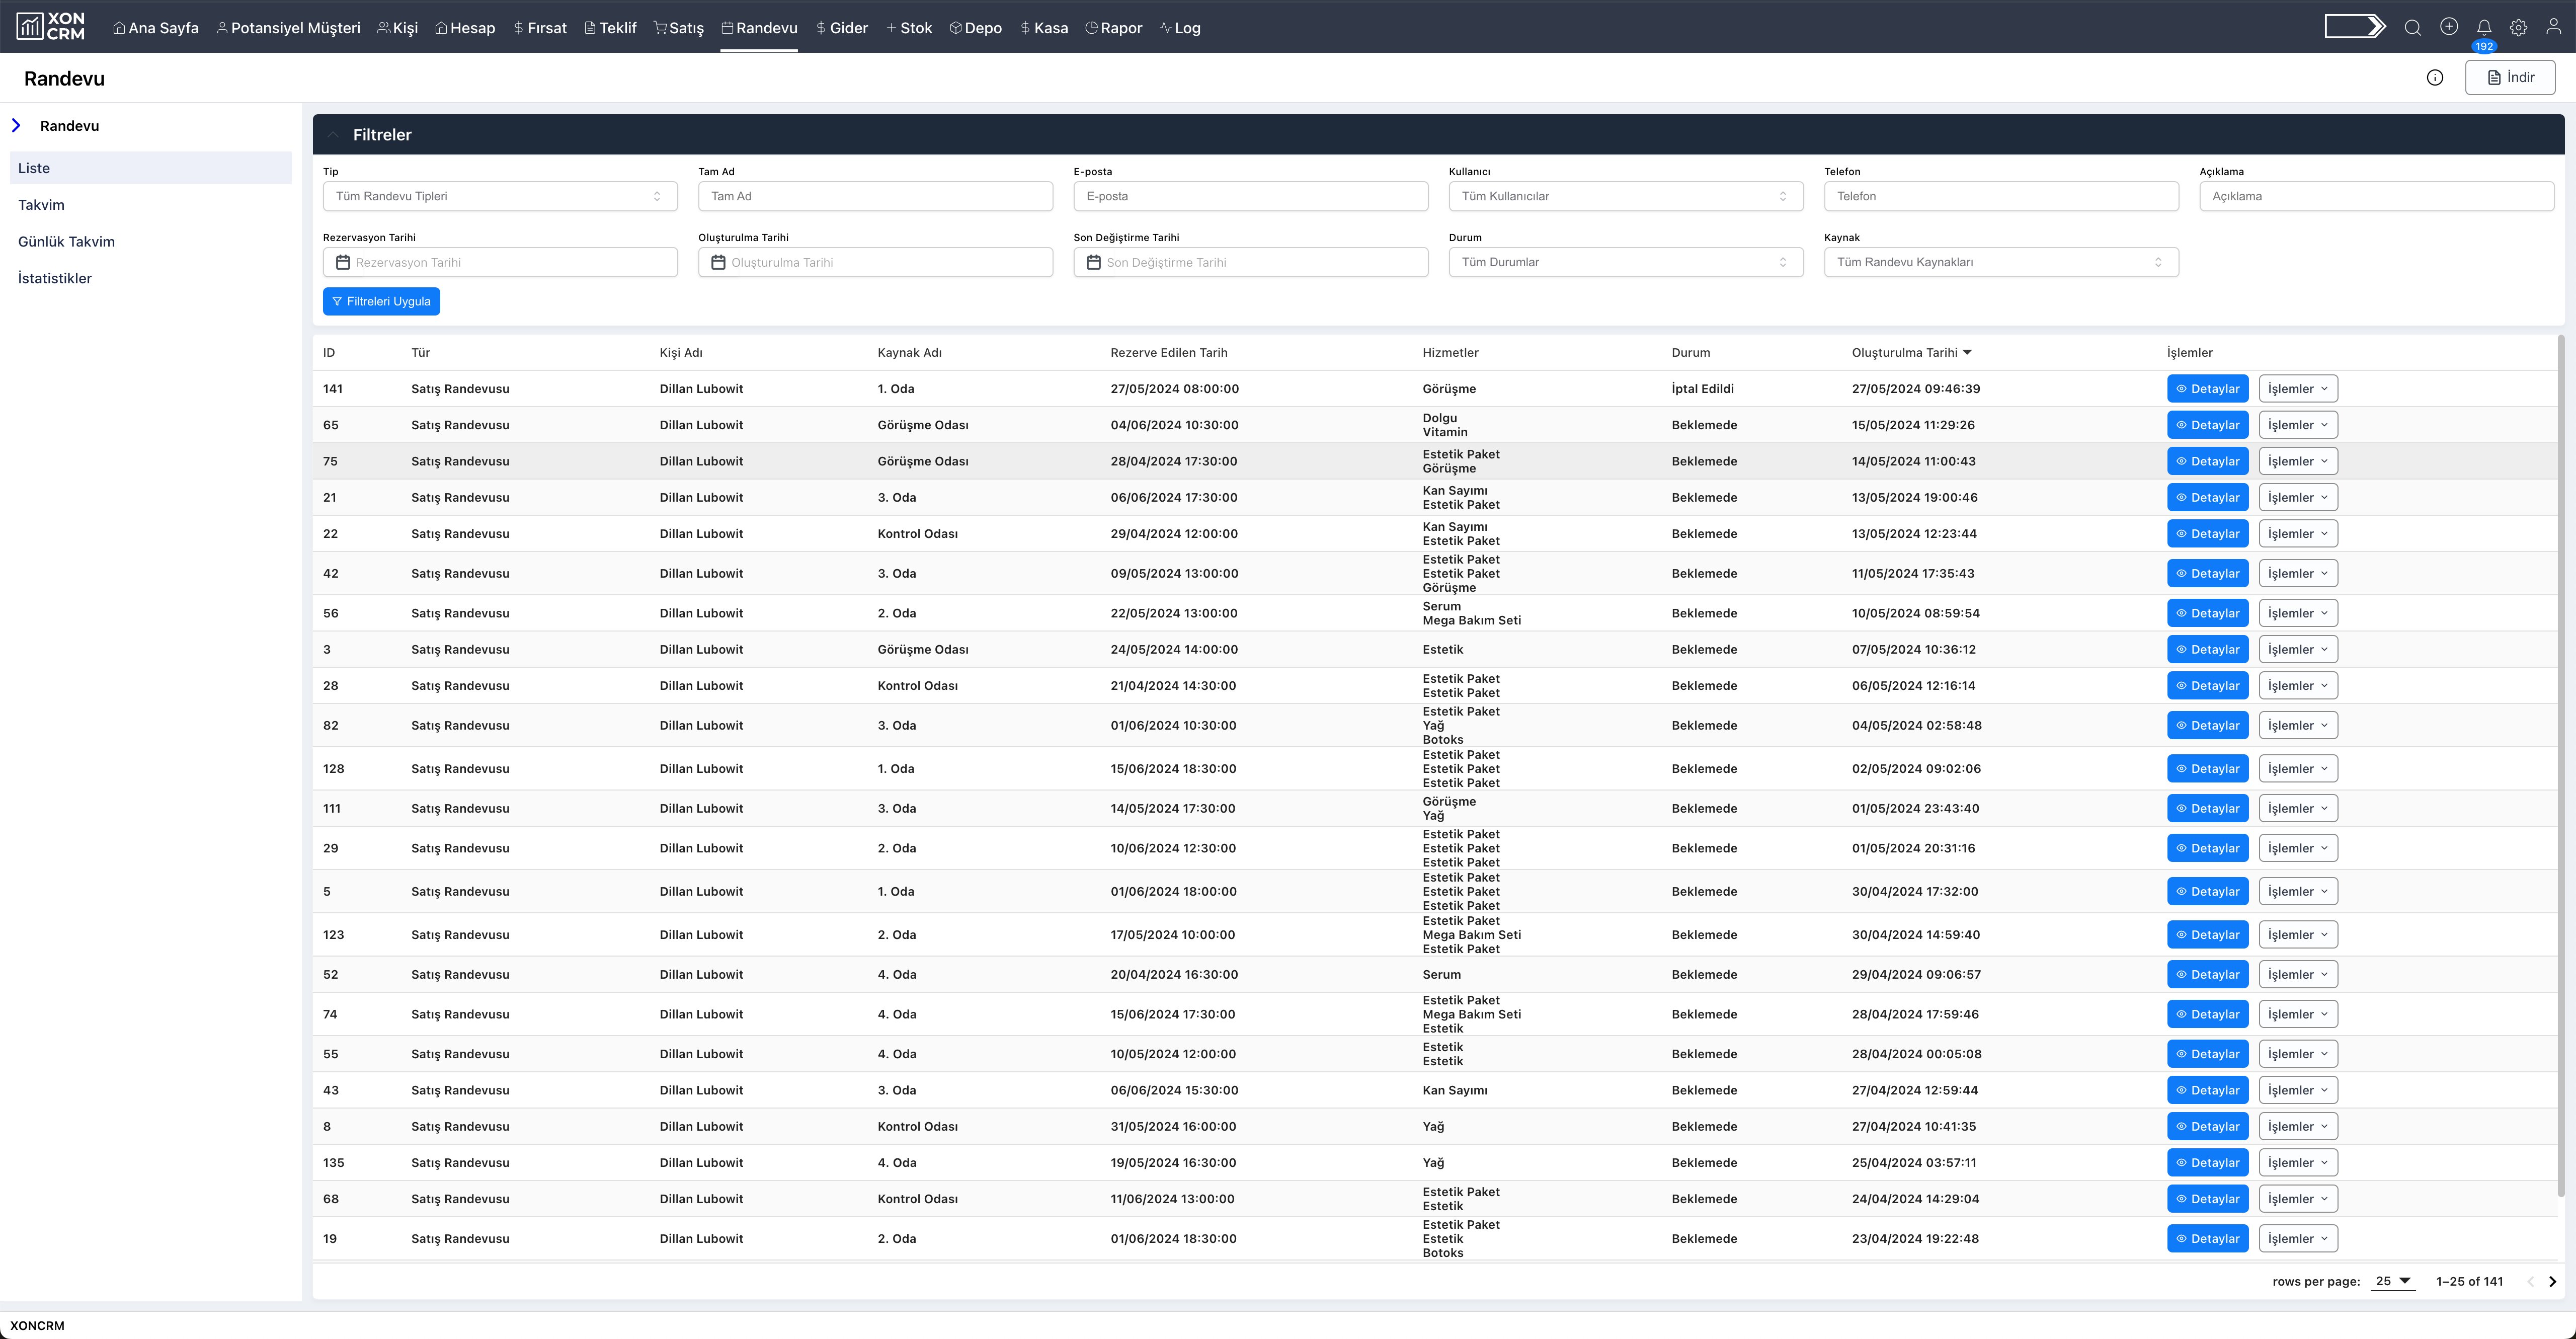The width and height of the screenshot is (2576, 1339).
Task: Click calendar icon in Oluşturulma Tarihi field
Action: click(x=718, y=262)
